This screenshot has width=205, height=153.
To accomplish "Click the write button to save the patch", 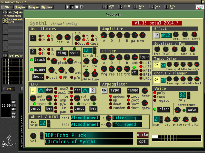I will (x=142, y=135).
